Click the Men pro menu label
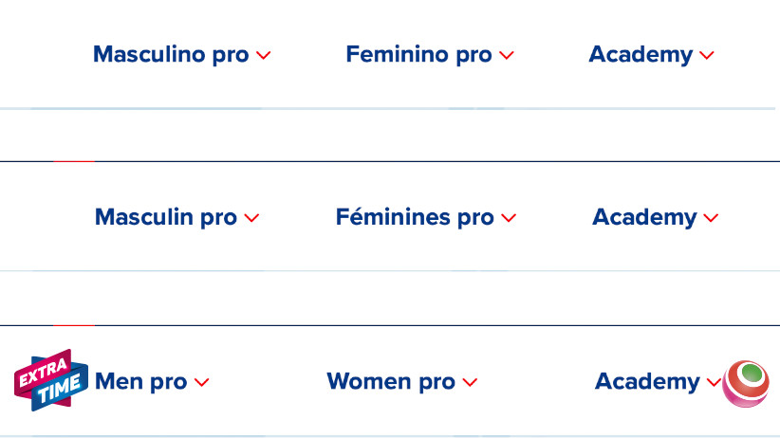The image size is (780, 438). point(141,382)
